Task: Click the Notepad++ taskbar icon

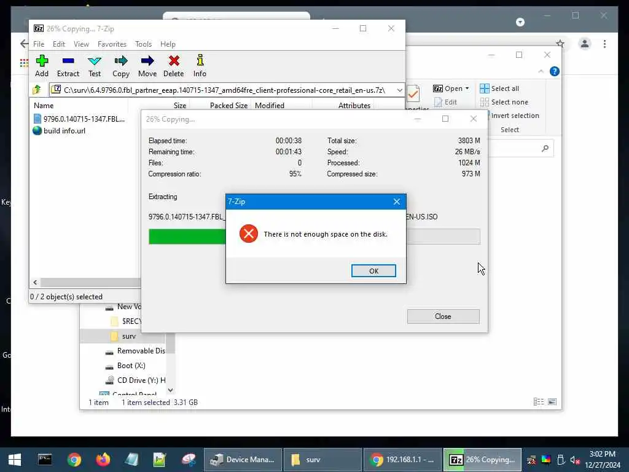Action: pyautogui.click(x=160, y=460)
